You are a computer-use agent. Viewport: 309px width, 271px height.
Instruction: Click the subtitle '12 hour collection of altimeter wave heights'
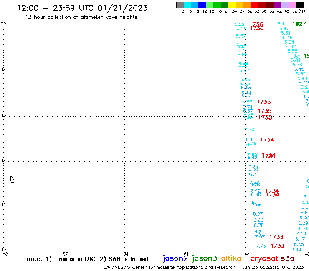click(81, 17)
